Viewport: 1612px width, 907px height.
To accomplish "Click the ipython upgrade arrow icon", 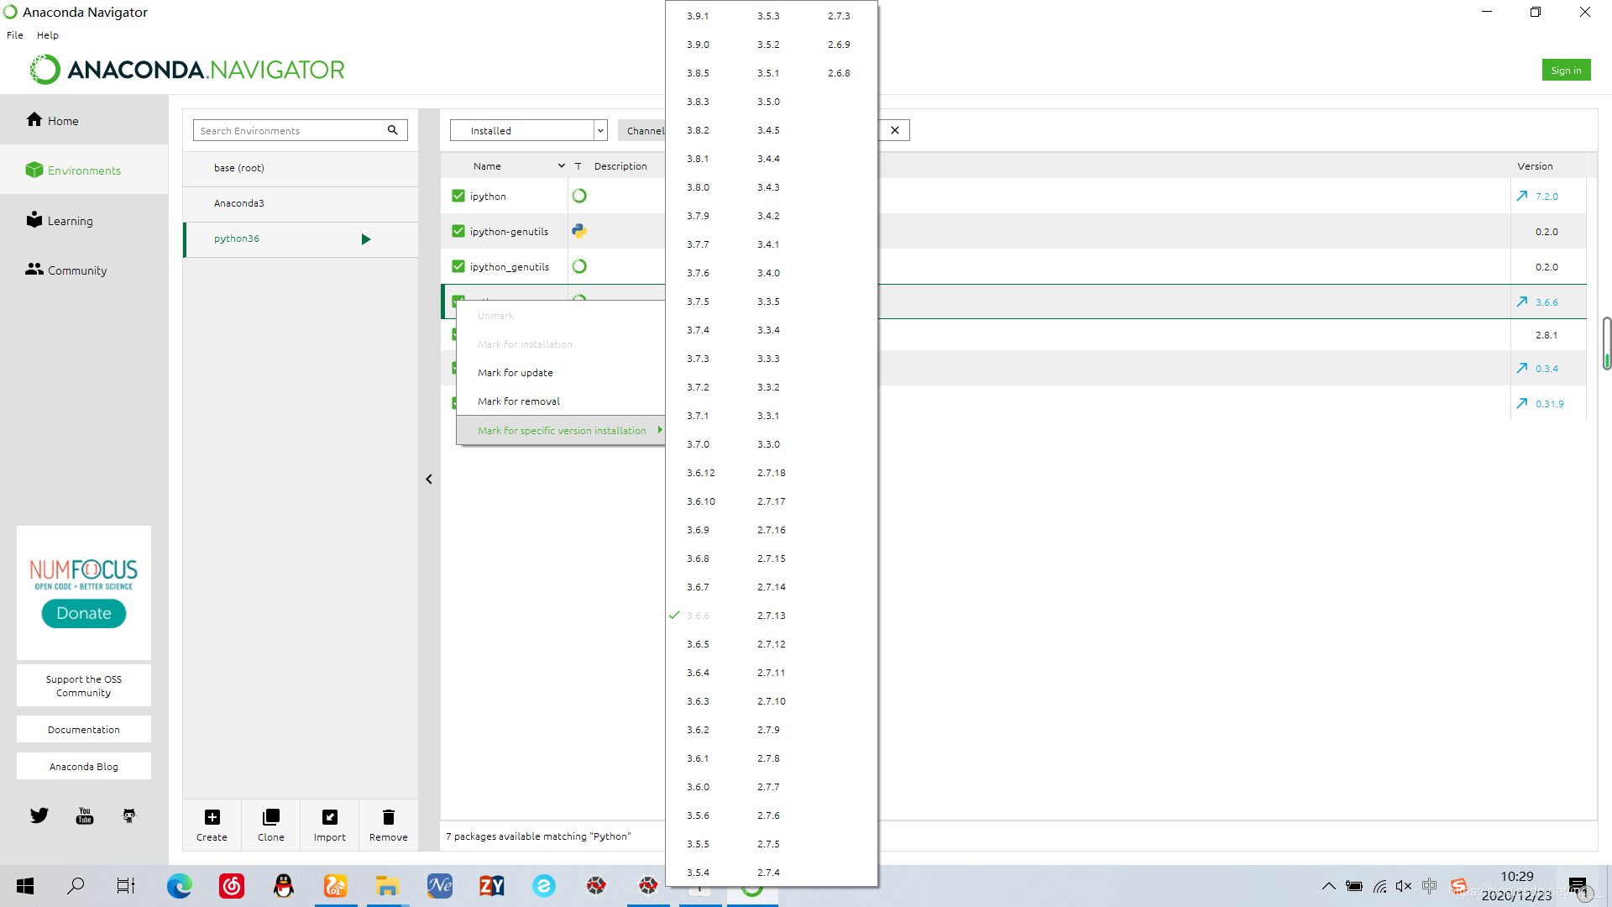I will click(1522, 196).
